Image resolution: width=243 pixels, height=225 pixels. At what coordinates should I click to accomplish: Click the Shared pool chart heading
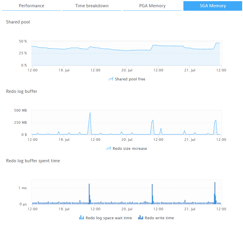coord(18,22)
